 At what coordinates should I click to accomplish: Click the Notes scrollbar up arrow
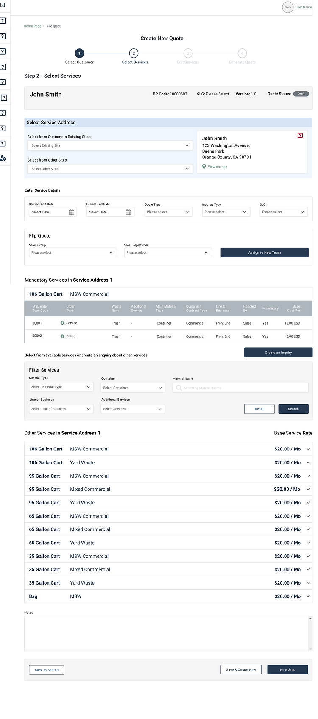[x=310, y=618]
